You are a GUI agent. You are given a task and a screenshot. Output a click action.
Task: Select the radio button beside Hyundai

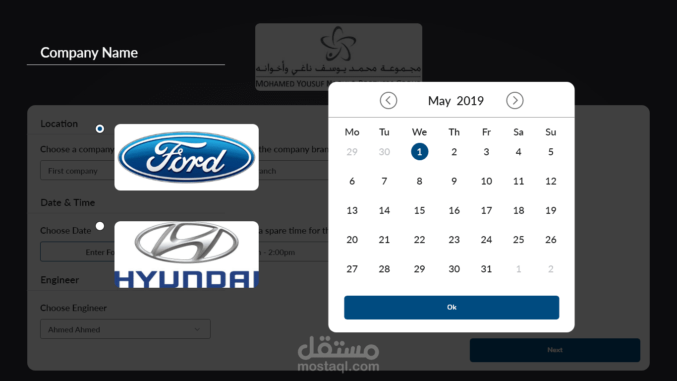100,226
